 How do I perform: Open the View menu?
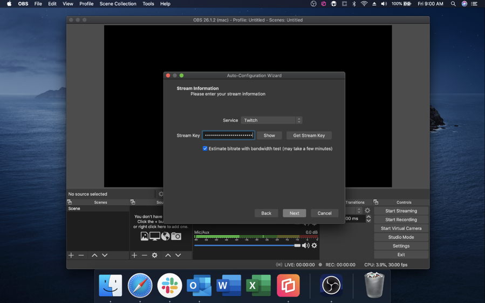coord(68,4)
